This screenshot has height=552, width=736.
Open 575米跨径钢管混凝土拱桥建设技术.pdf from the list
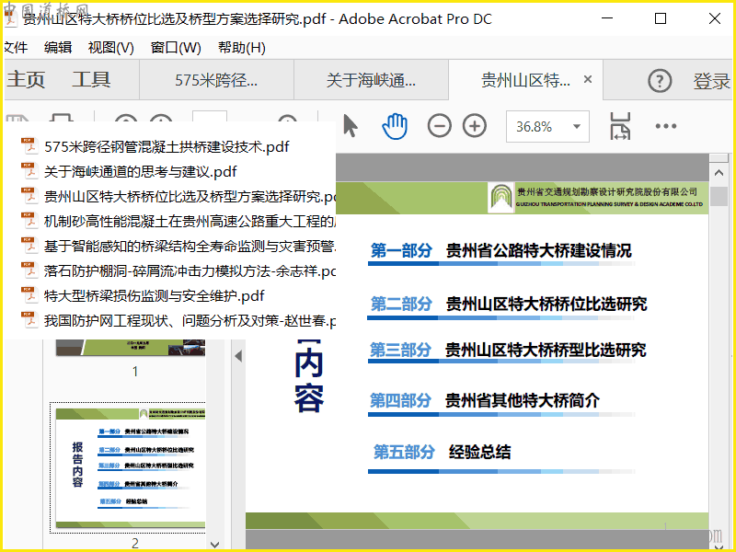point(167,147)
